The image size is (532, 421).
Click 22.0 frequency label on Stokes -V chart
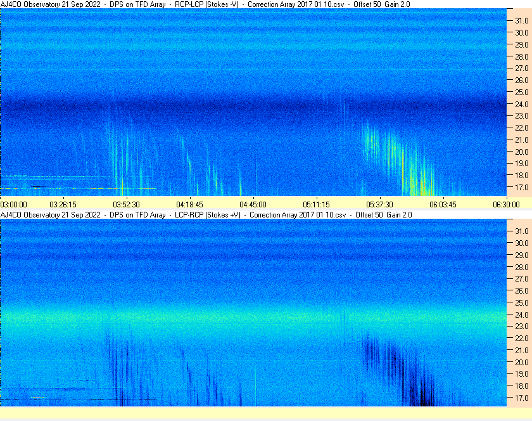click(x=522, y=128)
